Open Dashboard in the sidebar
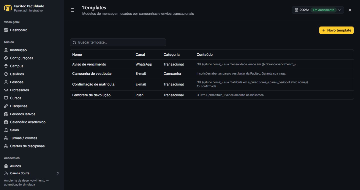This screenshot has width=360, height=190. [32, 30]
